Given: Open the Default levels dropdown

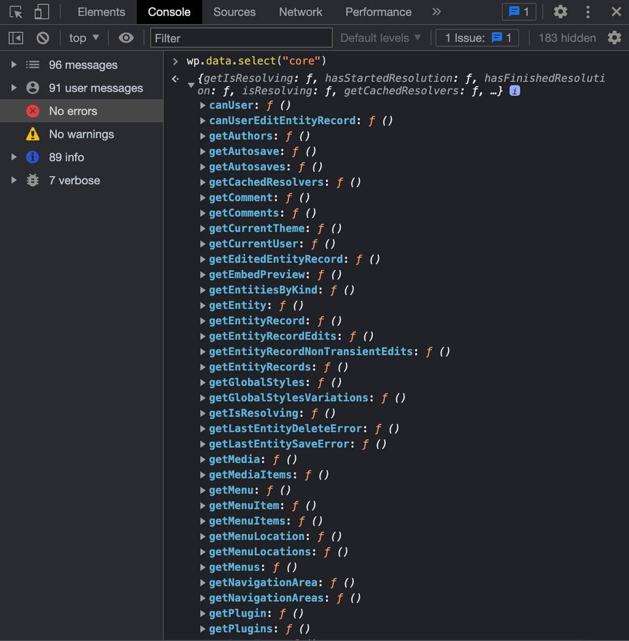Looking at the screenshot, I should 380,38.
